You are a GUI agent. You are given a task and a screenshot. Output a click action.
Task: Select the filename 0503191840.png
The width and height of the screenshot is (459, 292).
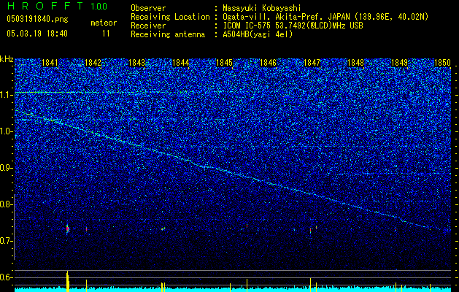pyautogui.click(x=37, y=19)
